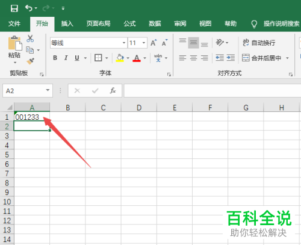Open the Name Box dropdown arrow
Screen dimensions: 301x245
(48, 90)
